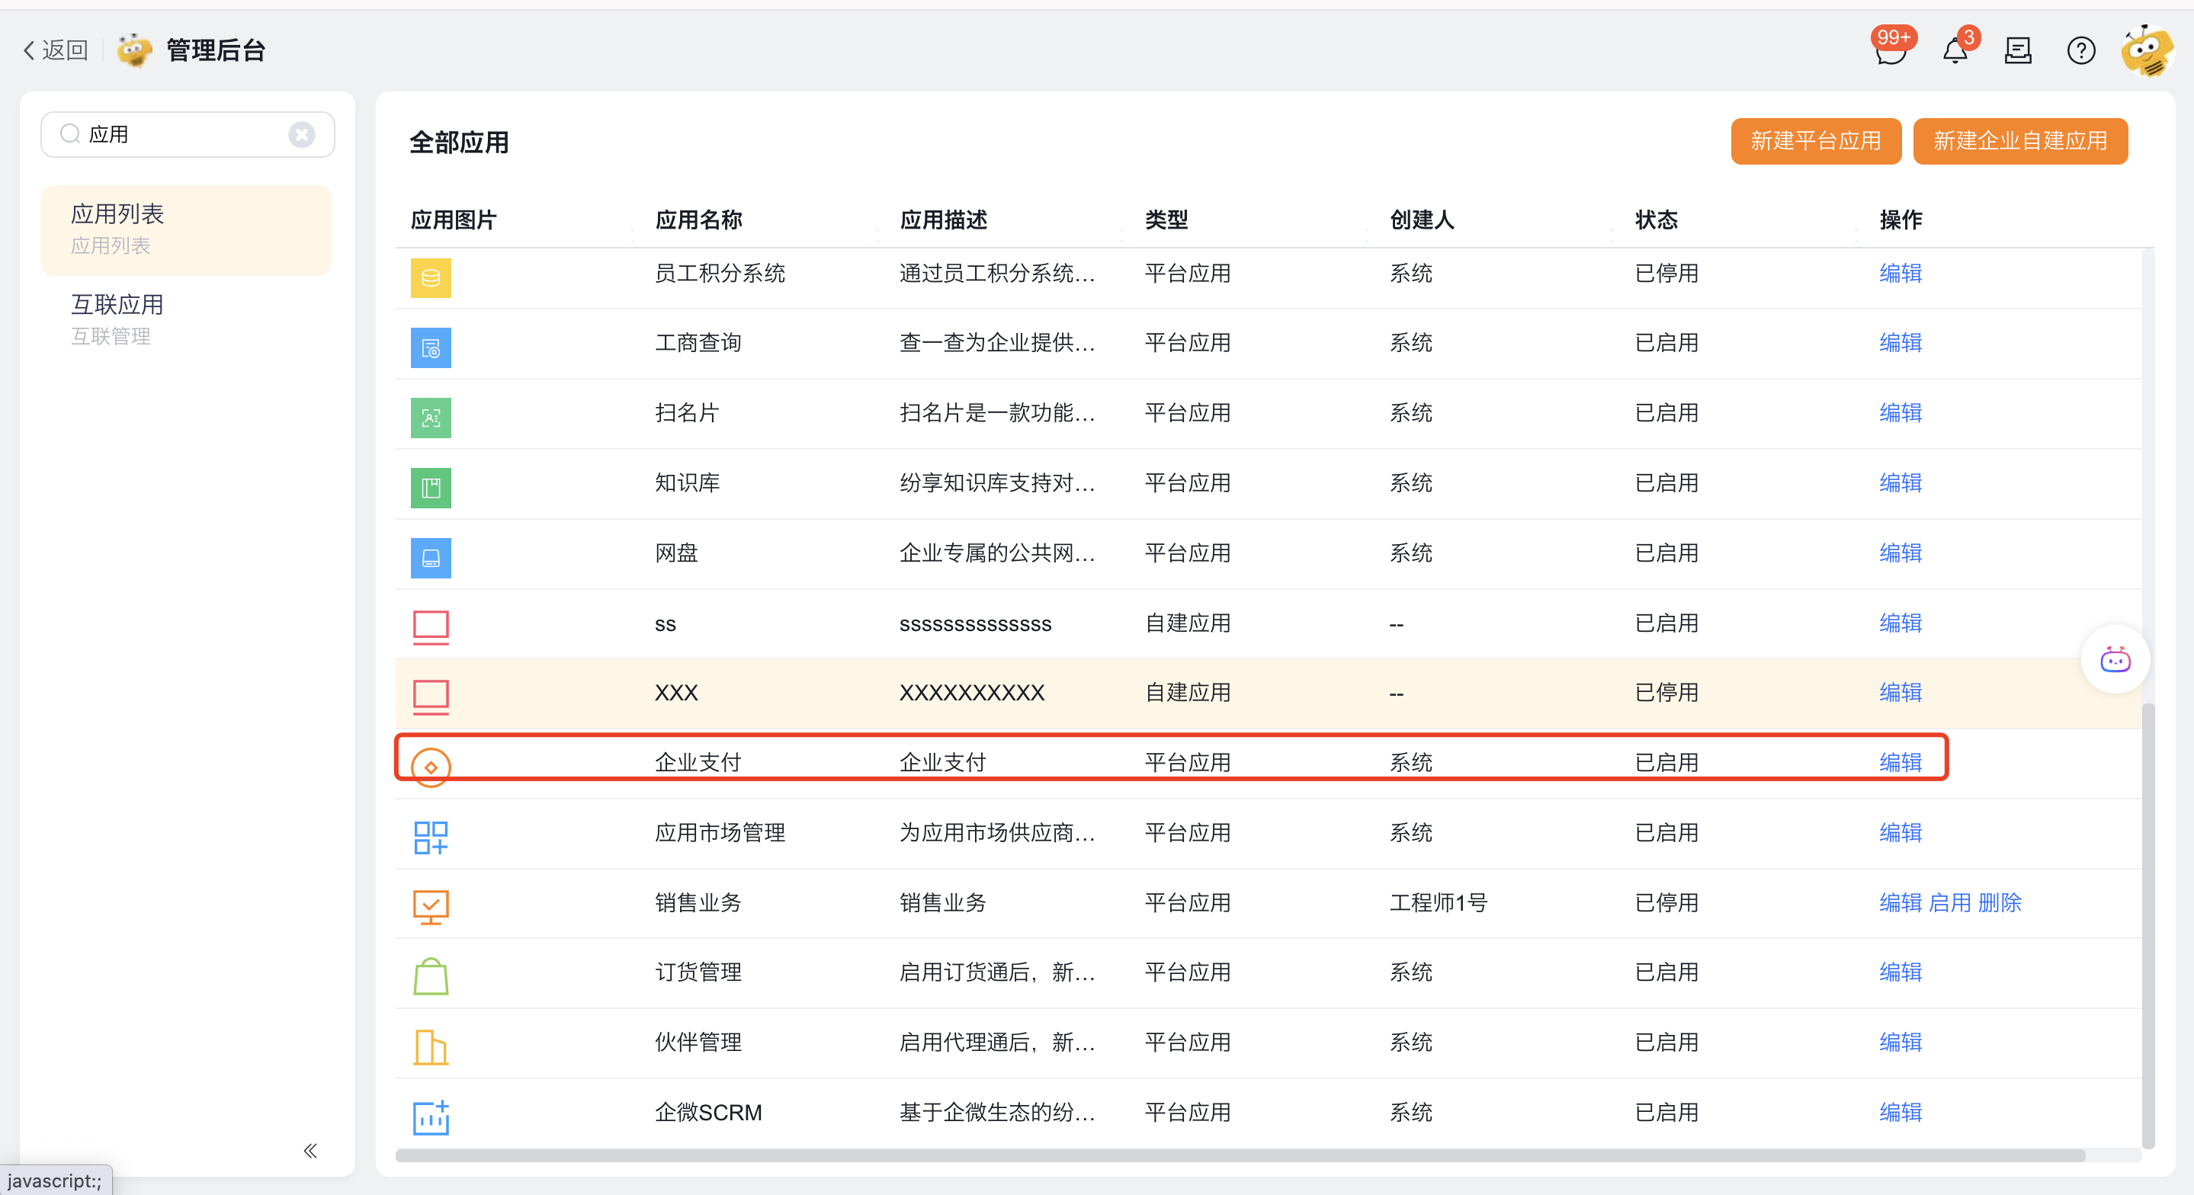Click 新建企业自建应用 button
This screenshot has width=2194, height=1195.
(2019, 140)
